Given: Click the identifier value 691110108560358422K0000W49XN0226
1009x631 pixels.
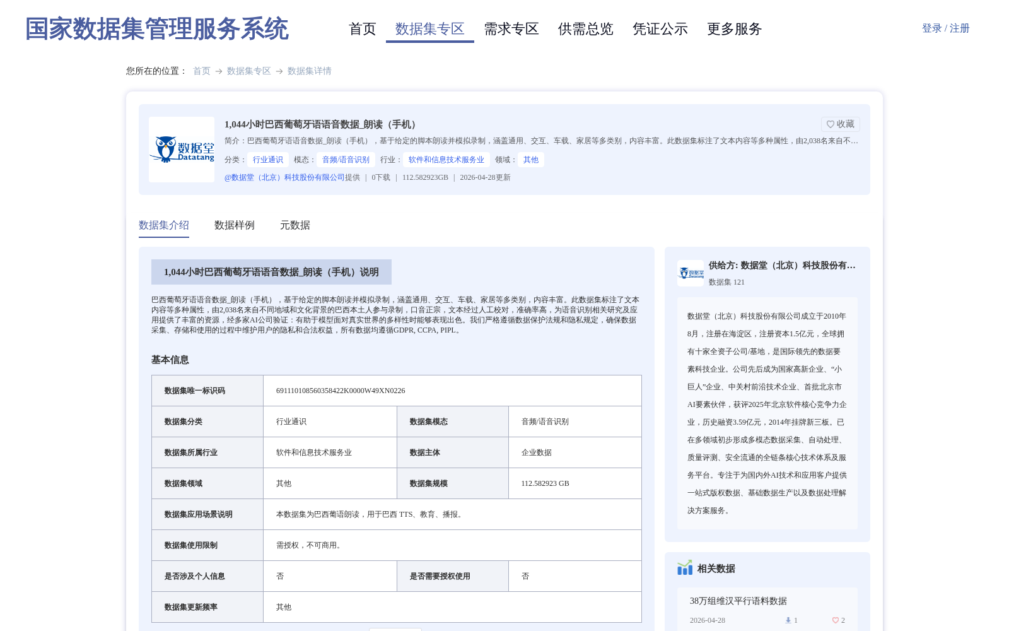Looking at the screenshot, I should tap(341, 391).
